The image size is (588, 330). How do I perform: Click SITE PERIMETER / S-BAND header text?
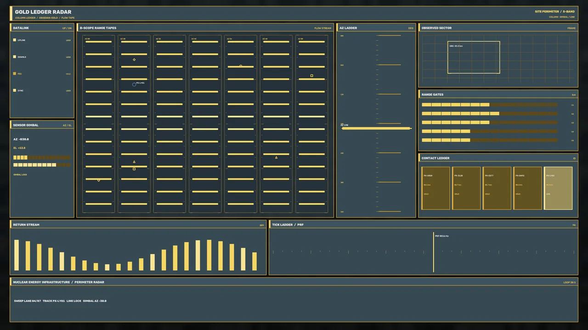click(x=555, y=11)
